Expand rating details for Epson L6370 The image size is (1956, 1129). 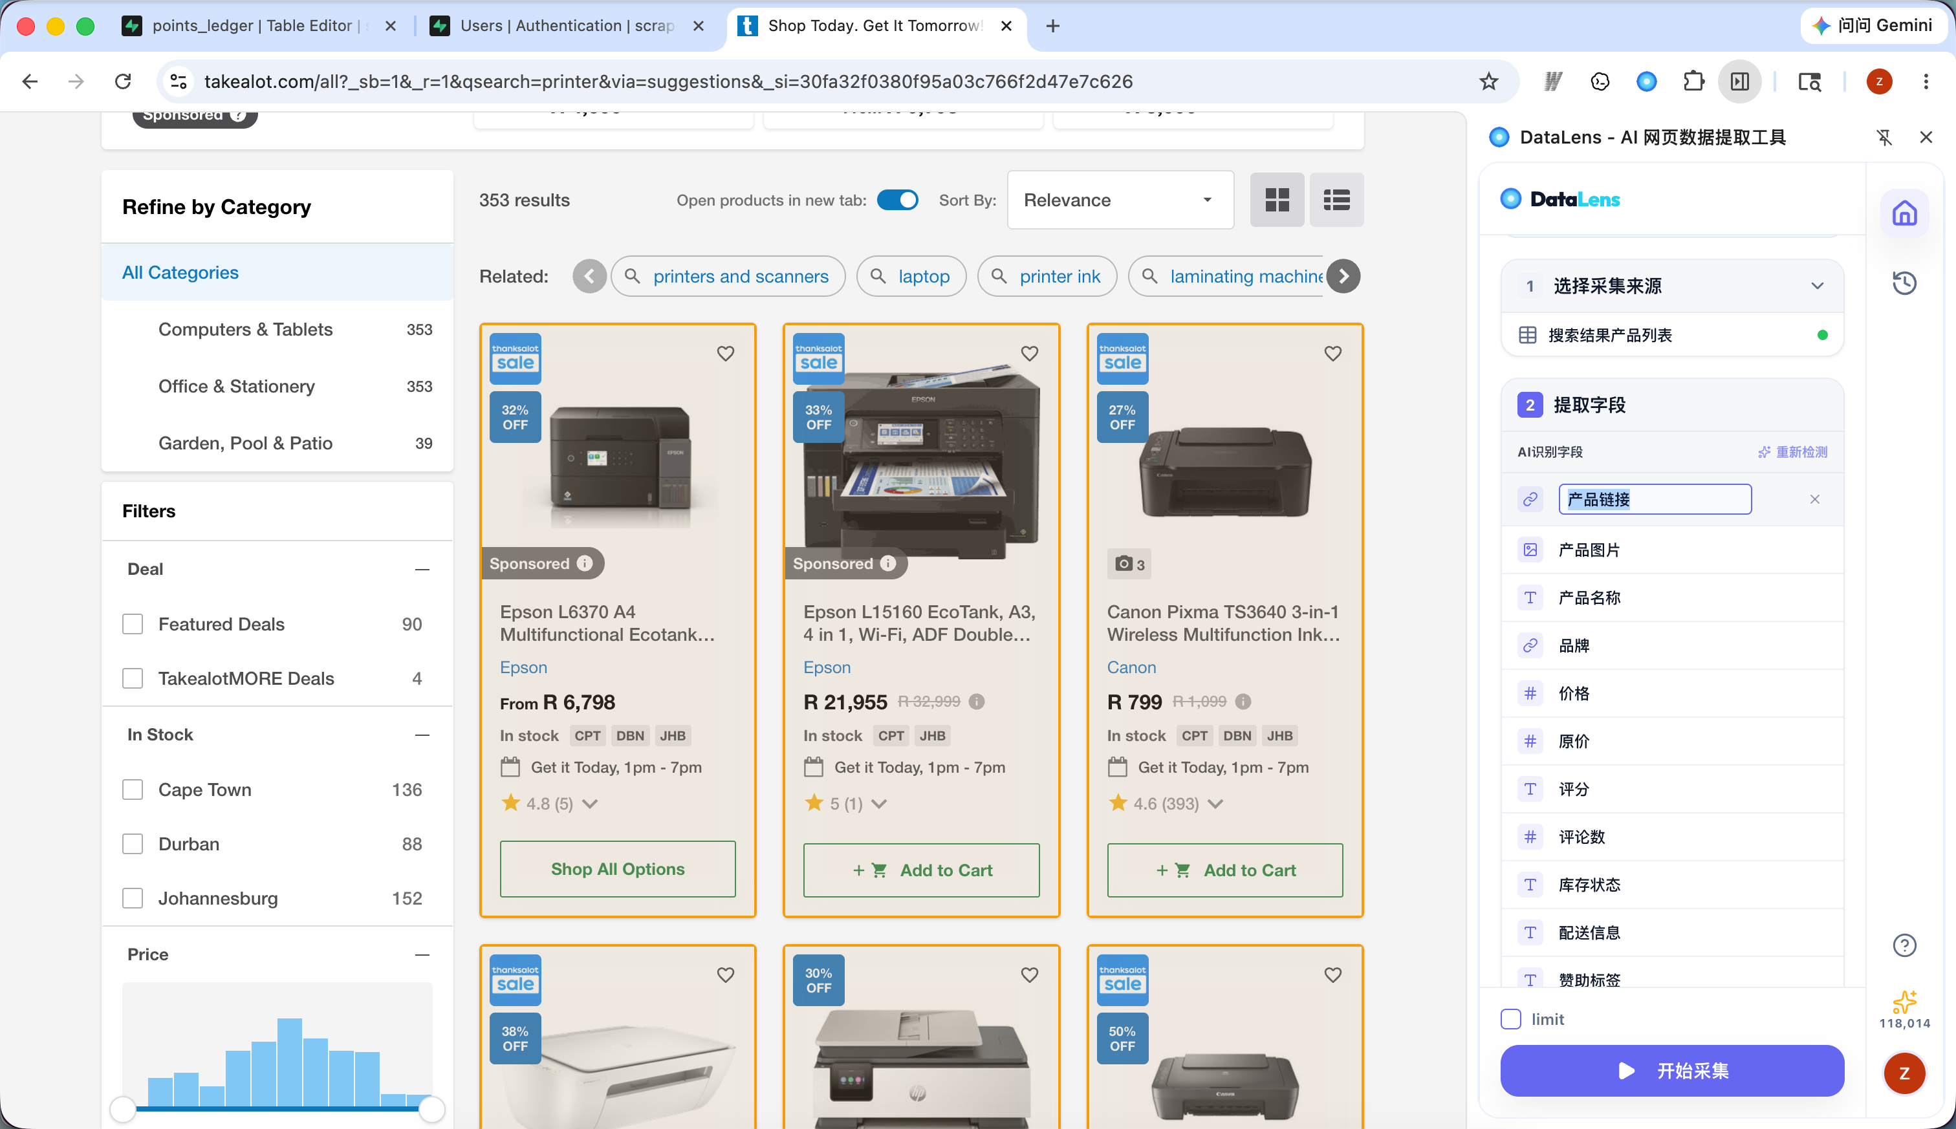(x=590, y=804)
